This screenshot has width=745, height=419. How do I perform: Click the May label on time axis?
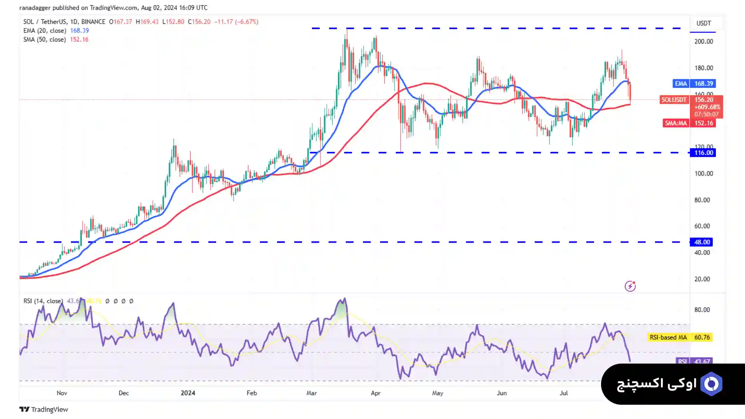437,393
